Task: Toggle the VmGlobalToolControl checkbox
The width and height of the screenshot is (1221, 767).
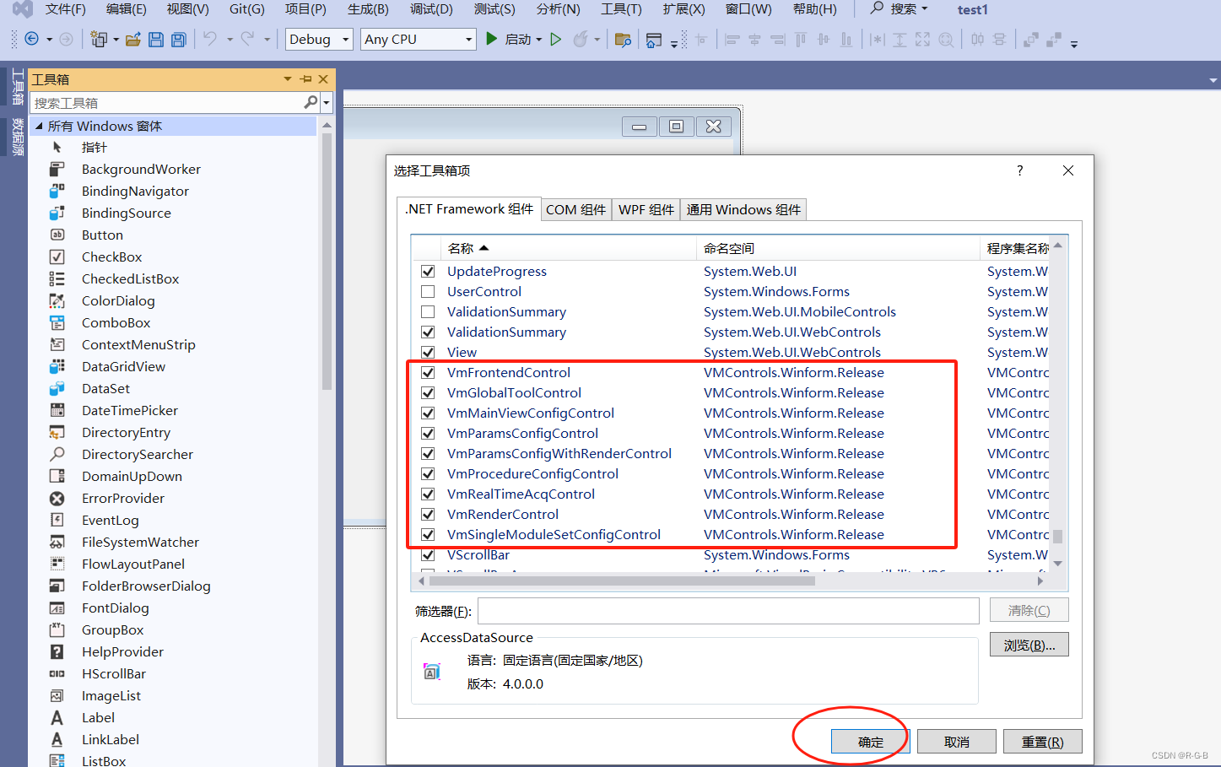Action: 428,392
